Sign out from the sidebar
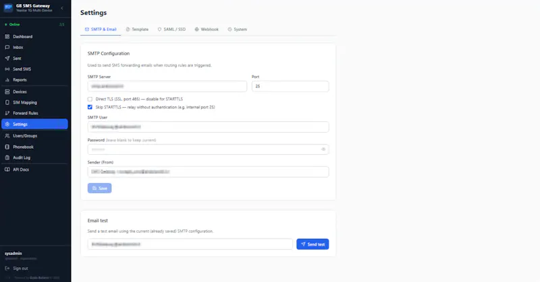Image resolution: width=540 pixels, height=282 pixels. click(16, 269)
